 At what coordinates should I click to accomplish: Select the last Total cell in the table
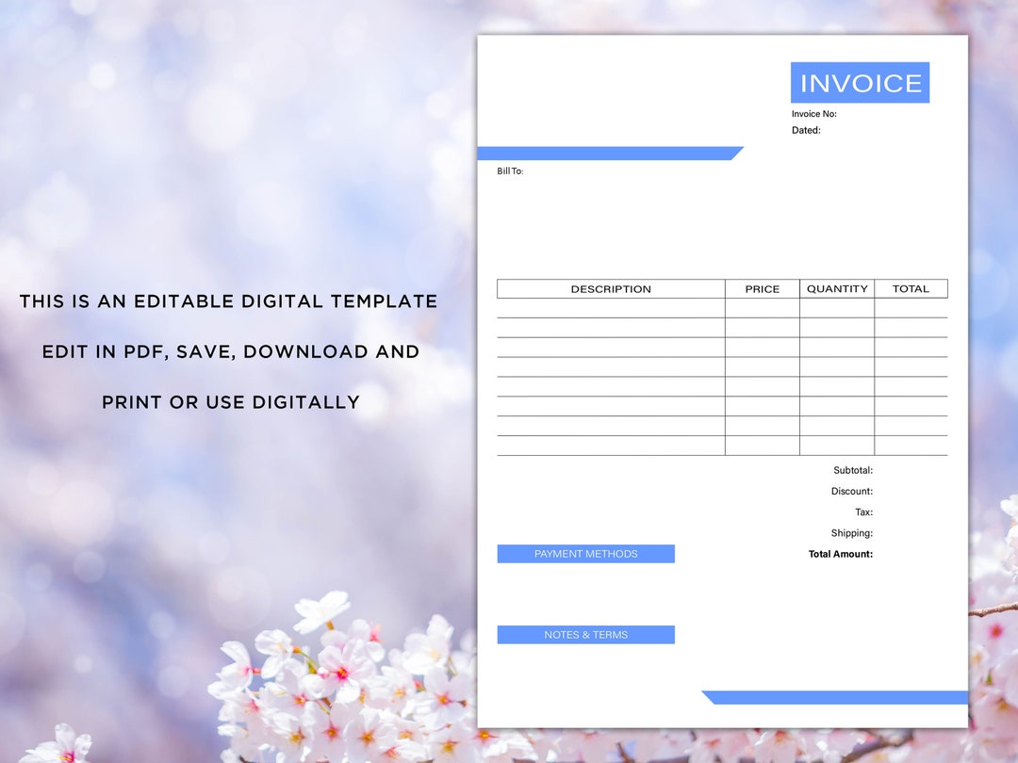click(x=911, y=443)
